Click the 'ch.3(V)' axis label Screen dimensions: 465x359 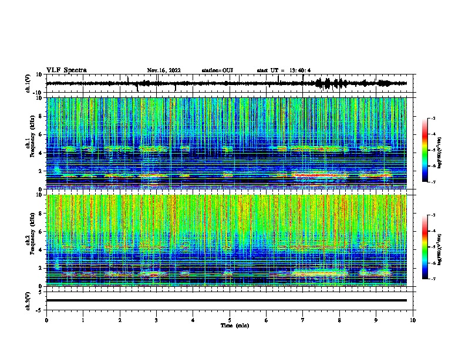[28, 301]
